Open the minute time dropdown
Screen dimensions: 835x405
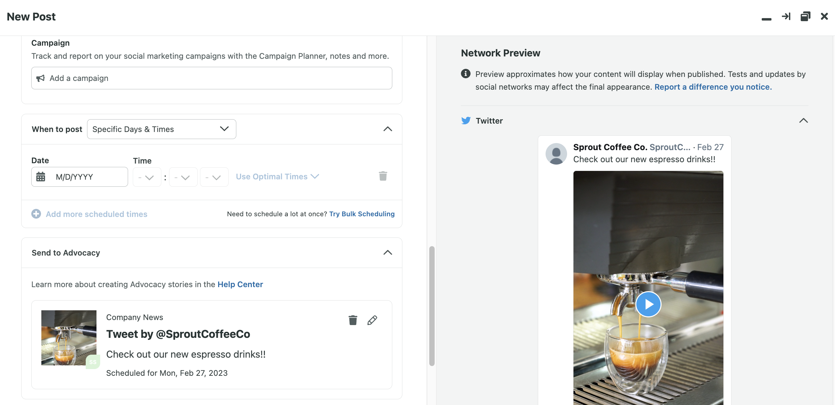183,177
